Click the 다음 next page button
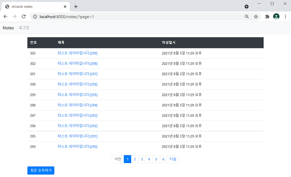This screenshot has height=177, width=291. [173, 159]
